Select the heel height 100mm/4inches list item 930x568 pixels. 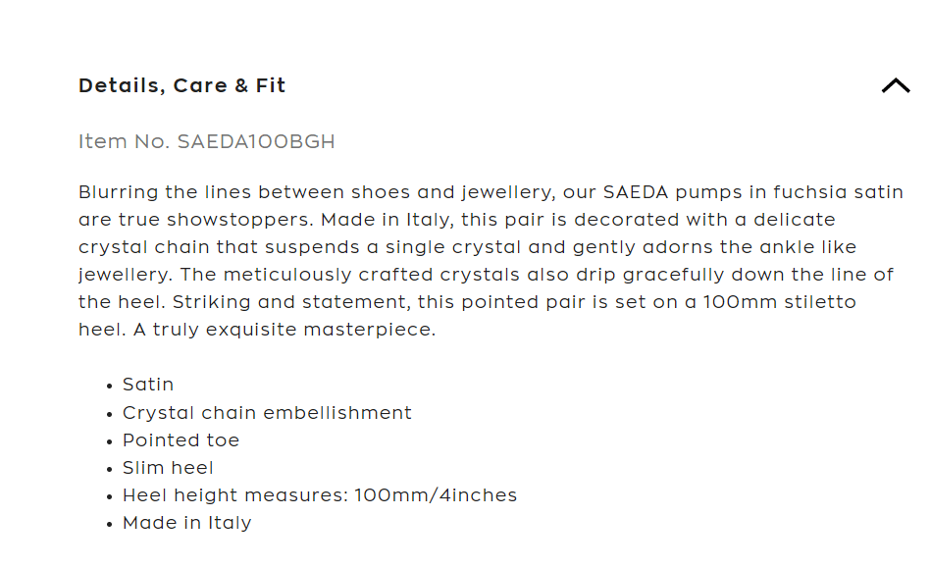click(x=320, y=495)
